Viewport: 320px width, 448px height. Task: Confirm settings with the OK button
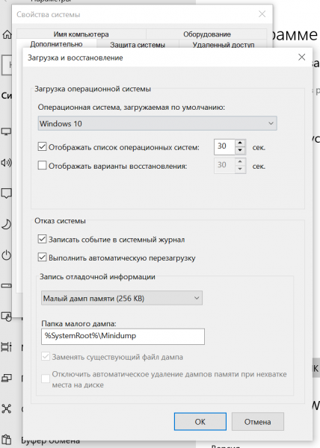[x=200, y=422]
